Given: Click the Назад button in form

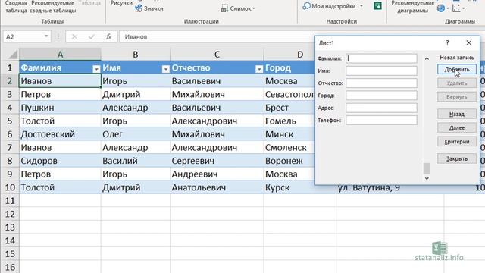Looking at the screenshot, I should (x=456, y=114).
